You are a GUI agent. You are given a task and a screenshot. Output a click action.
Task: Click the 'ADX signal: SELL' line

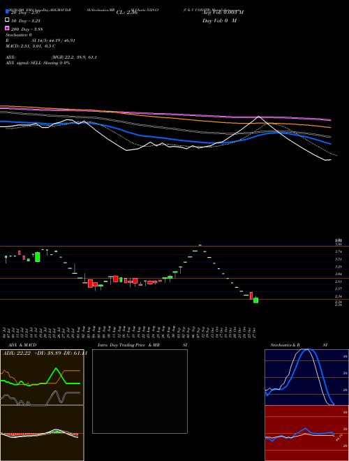(24, 63)
